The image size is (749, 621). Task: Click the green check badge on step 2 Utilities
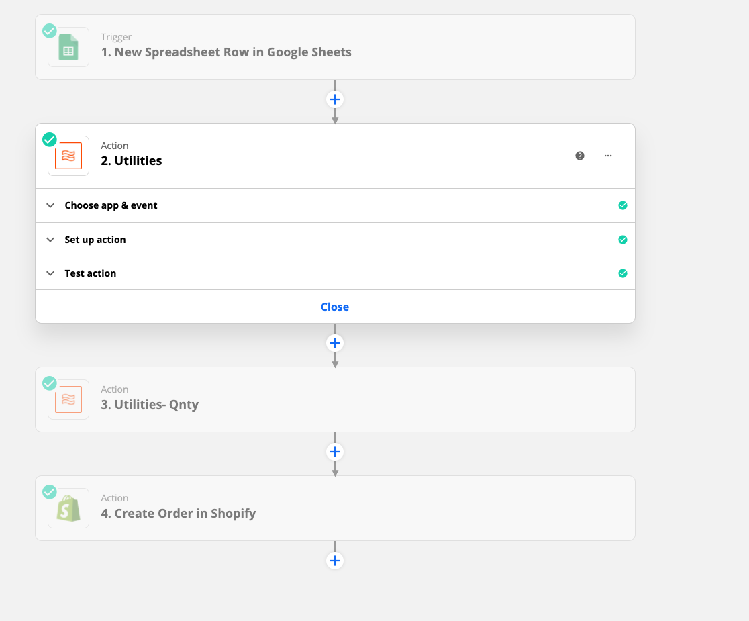click(x=49, y=140)
